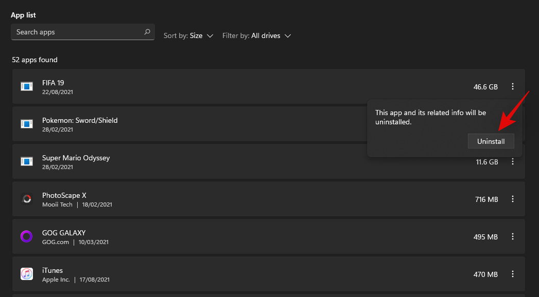Focus the Search apps text field
Screen dimensions: 539x297
(x=77, y=32)
